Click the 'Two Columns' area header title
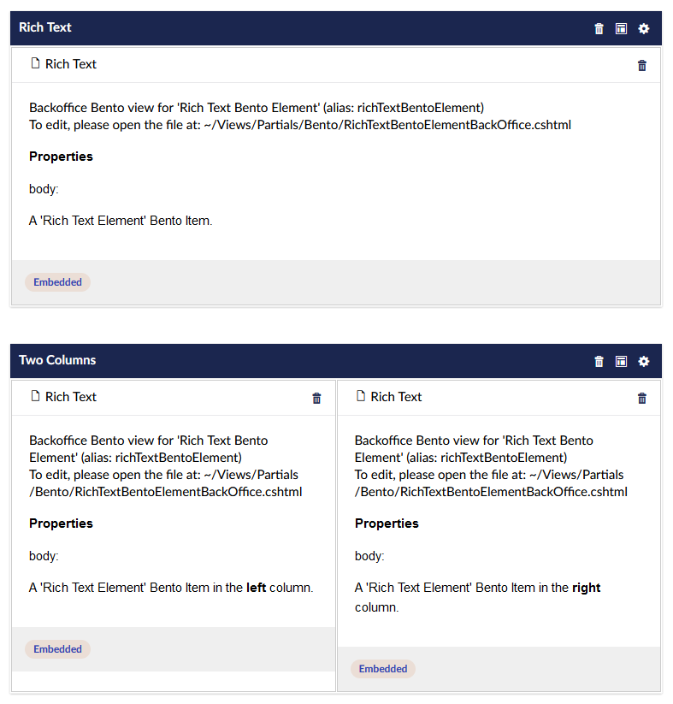The image size is (673, 704). pyautogui.click(x=57, y=360)
